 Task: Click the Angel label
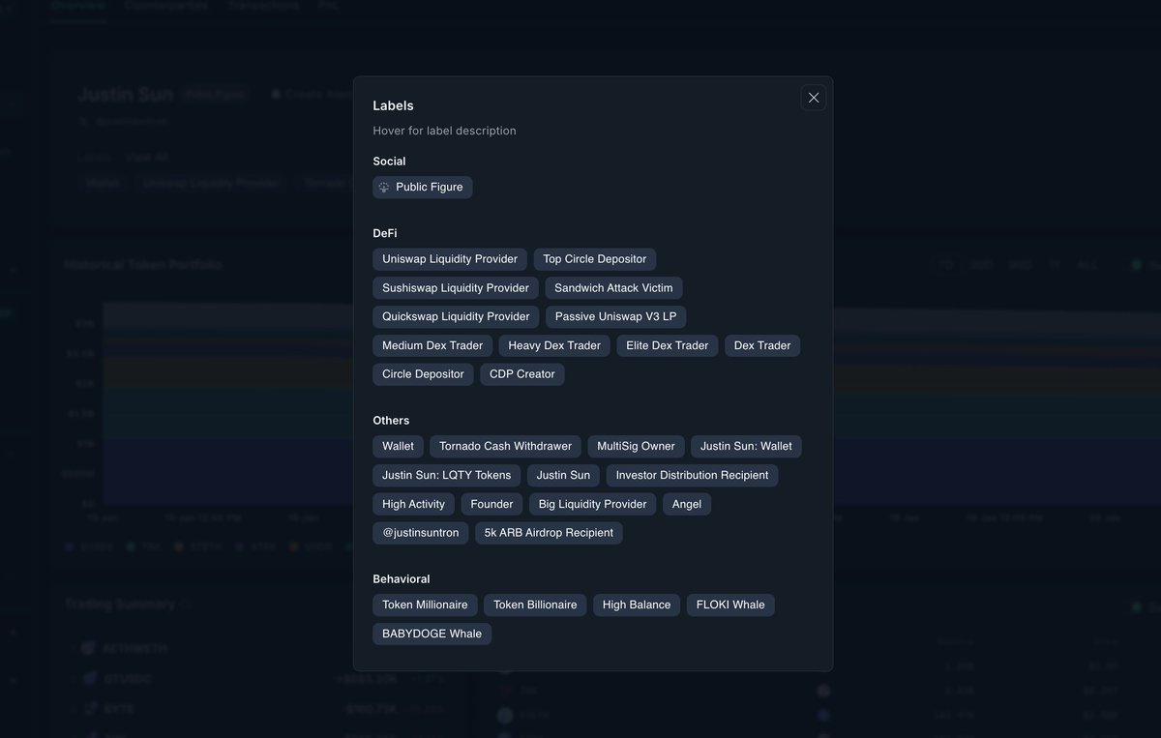(x=687, y=504)
